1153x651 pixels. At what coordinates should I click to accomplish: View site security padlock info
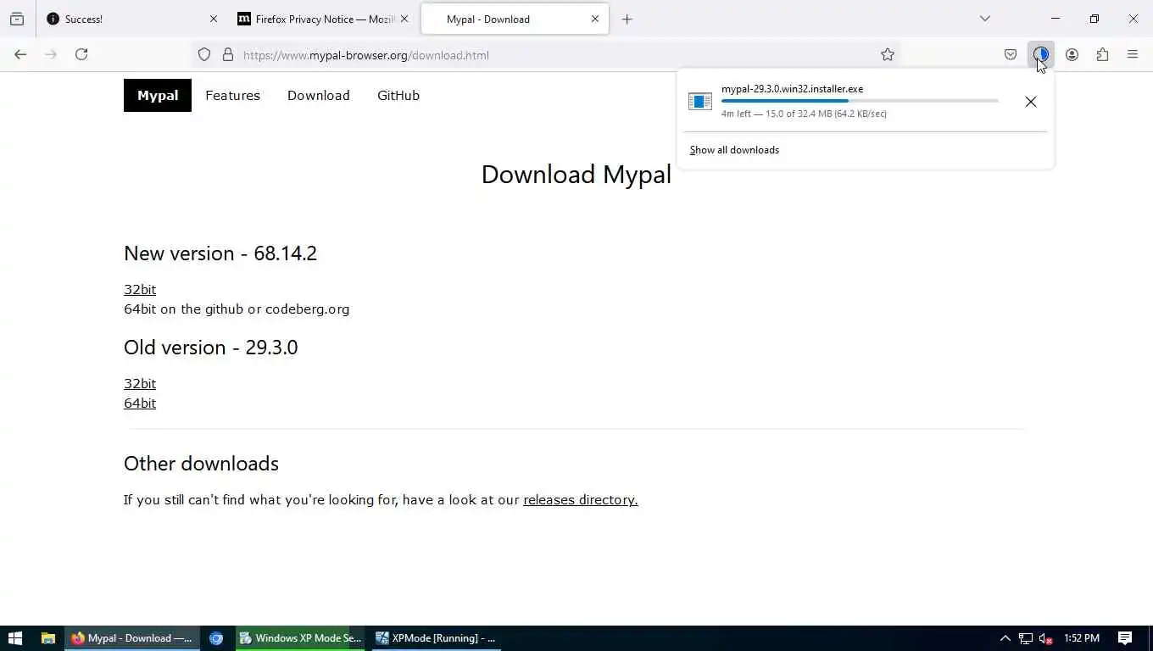tap(228, 54)
